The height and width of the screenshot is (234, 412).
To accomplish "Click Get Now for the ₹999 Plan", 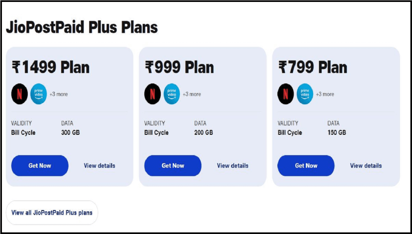I will 172,165.
